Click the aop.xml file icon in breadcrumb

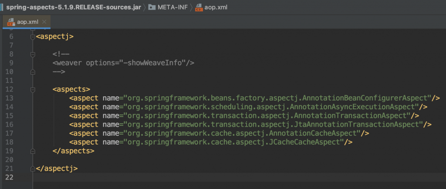pyautogui.click(x=199, y=8)
